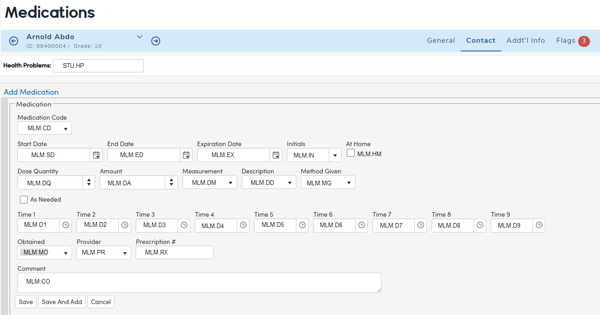Open Time 7 clock picker
The height and width of the screenshot is (315, 600).
(421, 225)
